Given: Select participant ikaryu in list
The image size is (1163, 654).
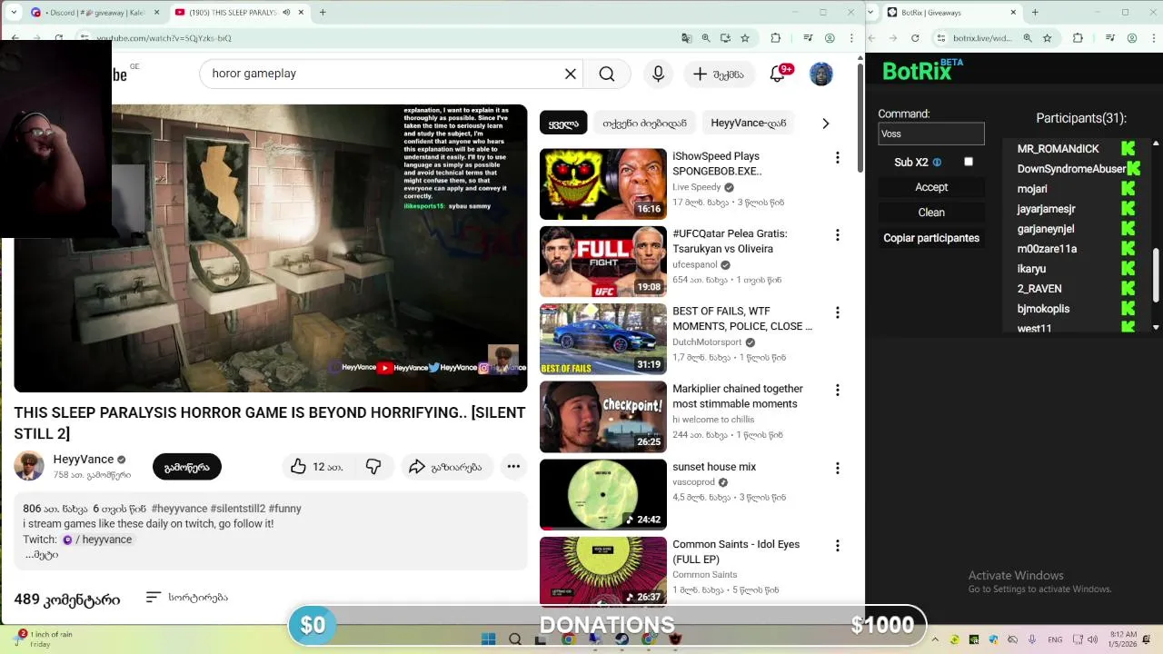Looking at the screenshot, I should pos(1031,269).
